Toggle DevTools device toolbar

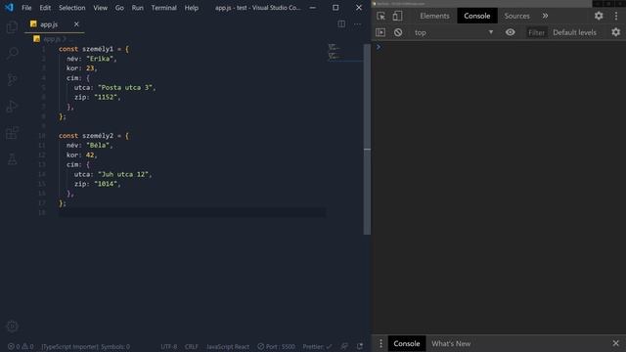coord(397,16)
